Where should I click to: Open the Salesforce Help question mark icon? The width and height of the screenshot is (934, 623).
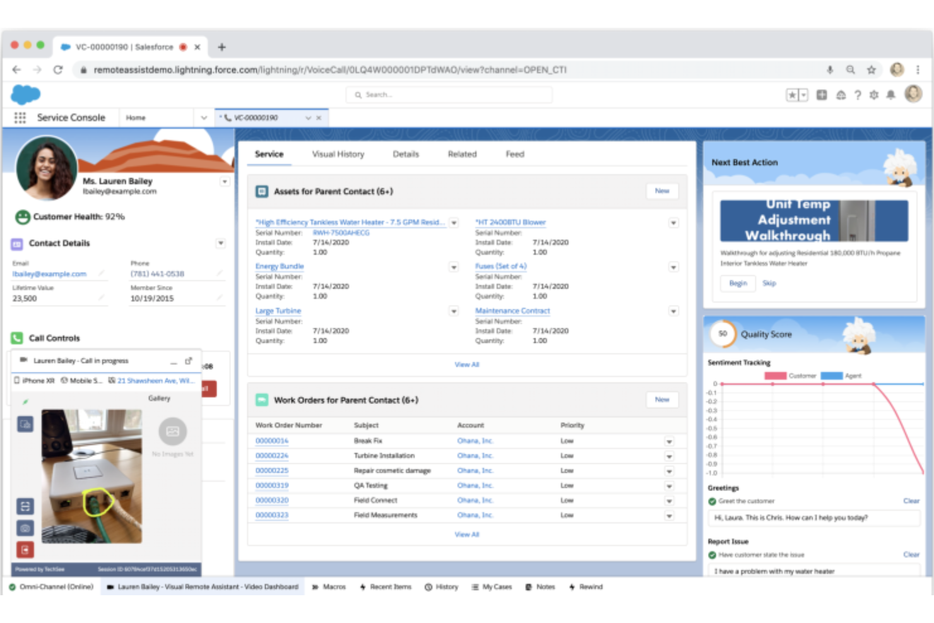857,95
